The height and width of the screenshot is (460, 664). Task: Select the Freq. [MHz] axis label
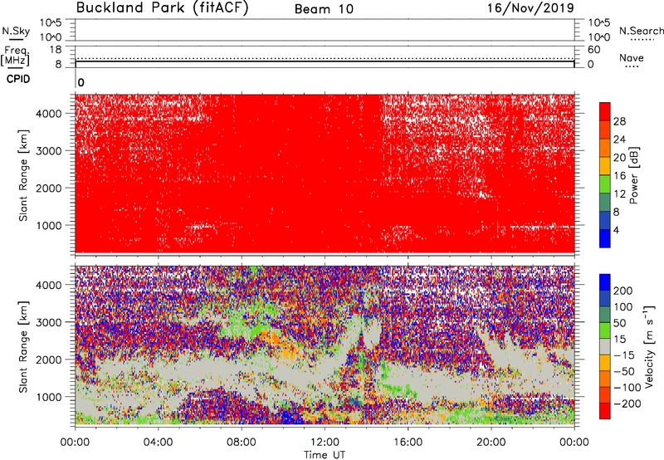coord(16,56)
